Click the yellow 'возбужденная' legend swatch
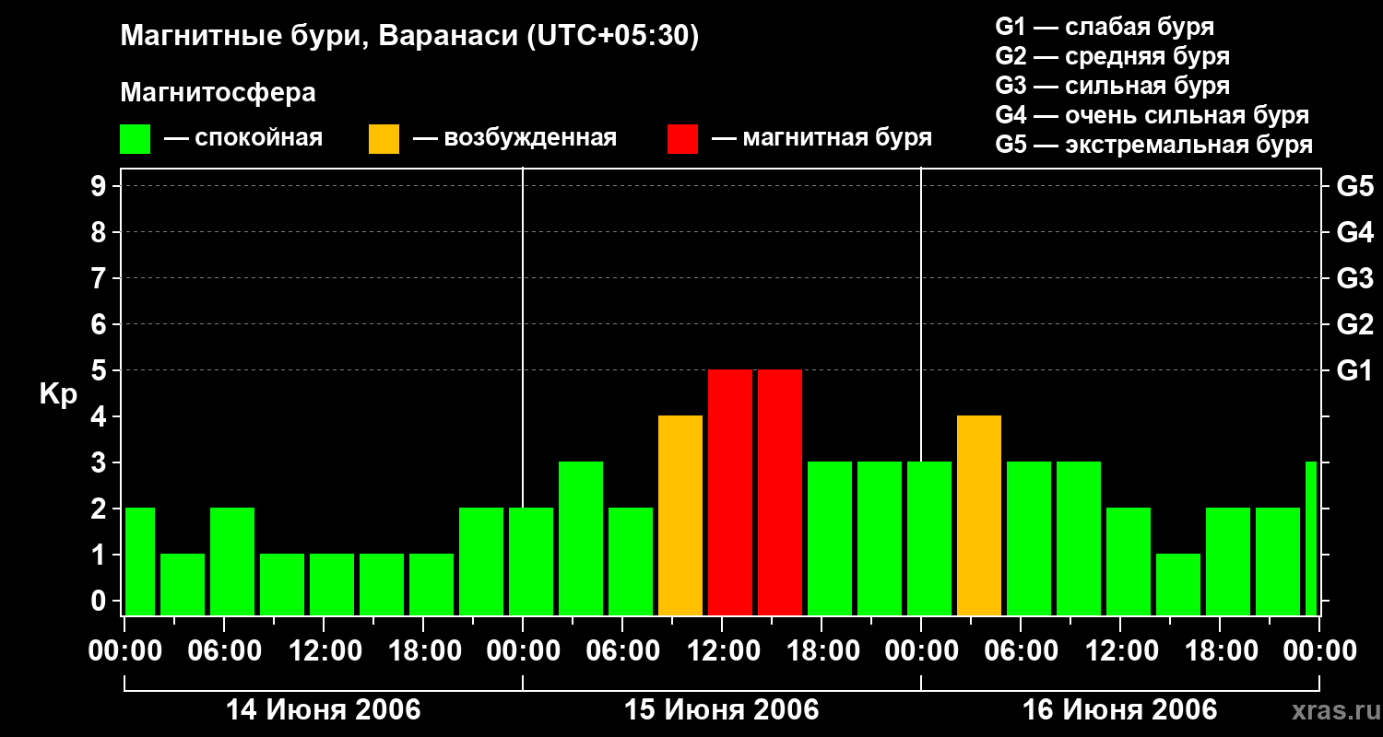 384,139
